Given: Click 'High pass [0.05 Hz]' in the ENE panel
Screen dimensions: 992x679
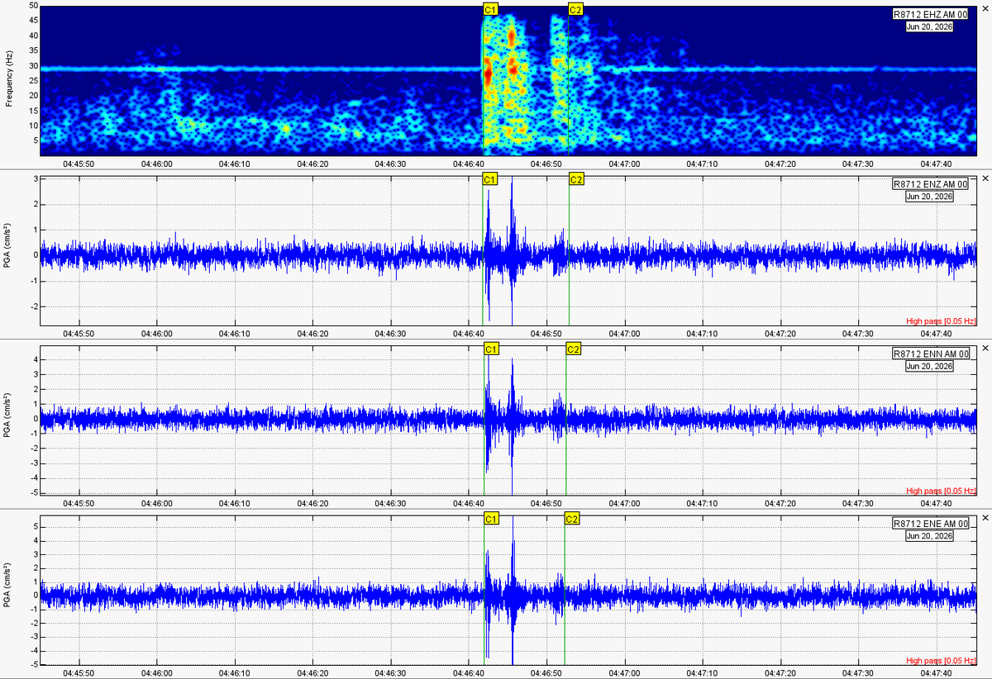Looking at the screenshot, I should [x=941, y=661].
